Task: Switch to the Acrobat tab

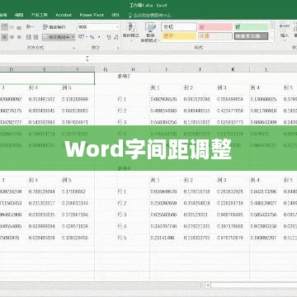Action: click(x=64, y=15)
